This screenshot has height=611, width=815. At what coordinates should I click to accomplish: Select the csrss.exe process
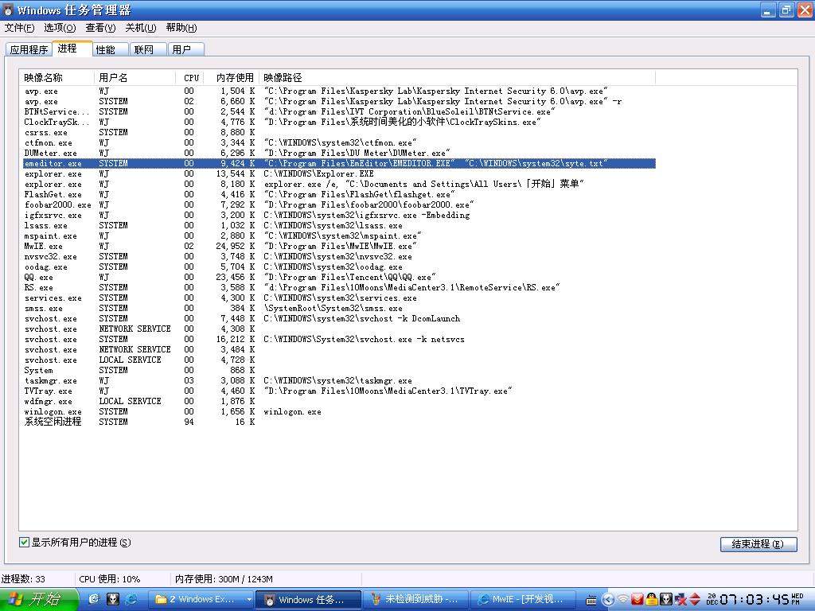(339, 133)
